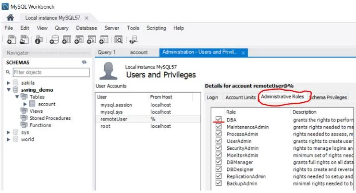Screen dimensions: 356x193
Task: Click the sakila database icon
Action: tap(15, 83)
